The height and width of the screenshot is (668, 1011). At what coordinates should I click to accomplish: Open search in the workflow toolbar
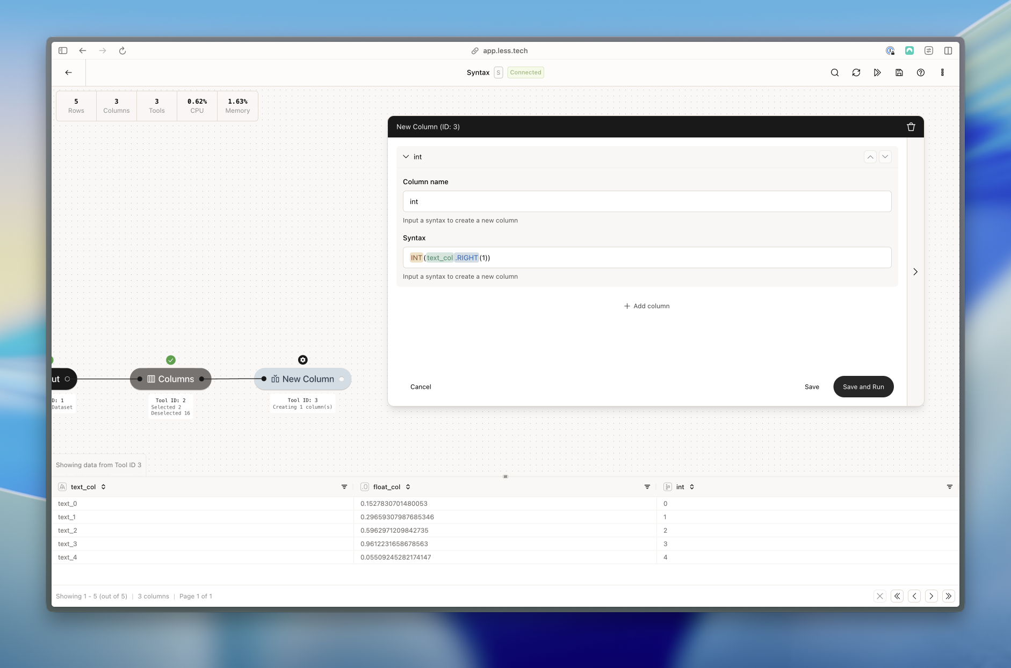(x=835, y=72)
